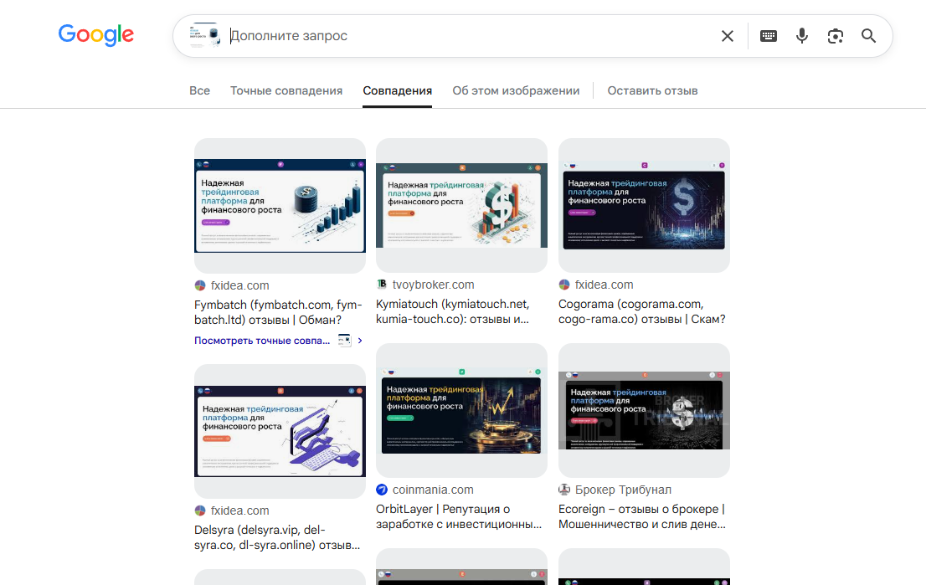Click fxidea.com favicon above Delsyra title
This screenshot has height=585, width=926.
pos(200,511)
